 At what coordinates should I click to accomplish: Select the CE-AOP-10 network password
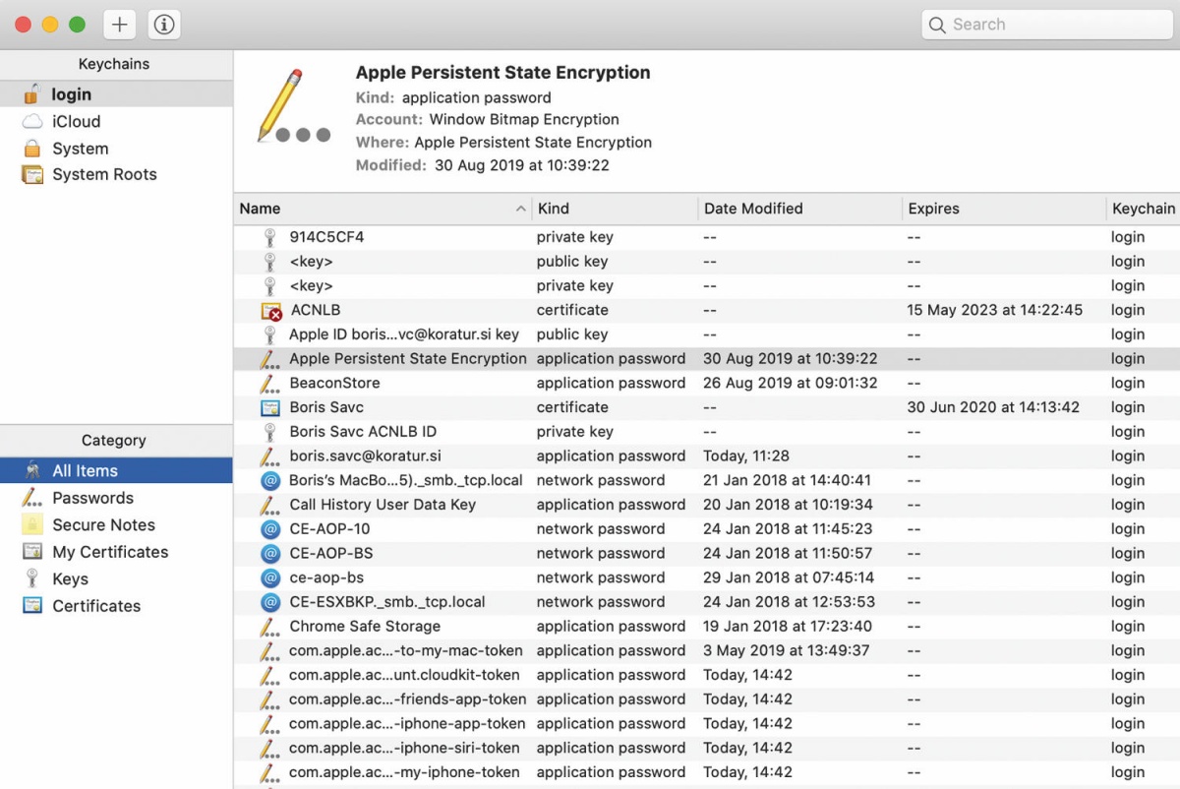pyautogui.click(x=707, y=529)
